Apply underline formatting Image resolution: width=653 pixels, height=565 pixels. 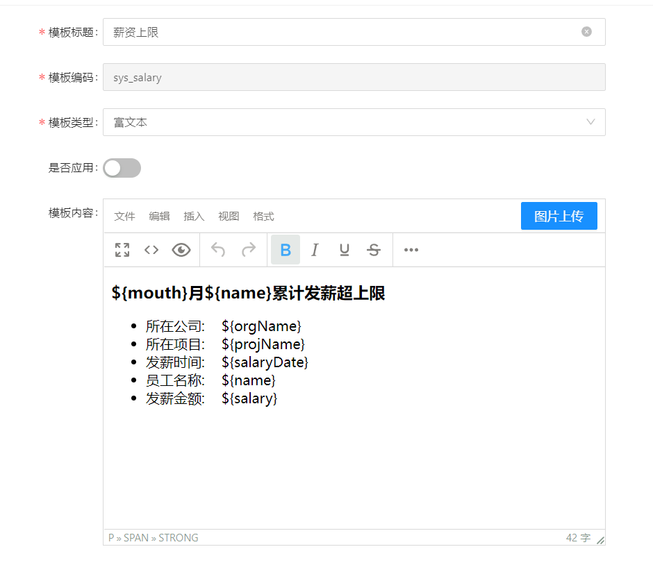pyautogui.click(x=345, y=250)
